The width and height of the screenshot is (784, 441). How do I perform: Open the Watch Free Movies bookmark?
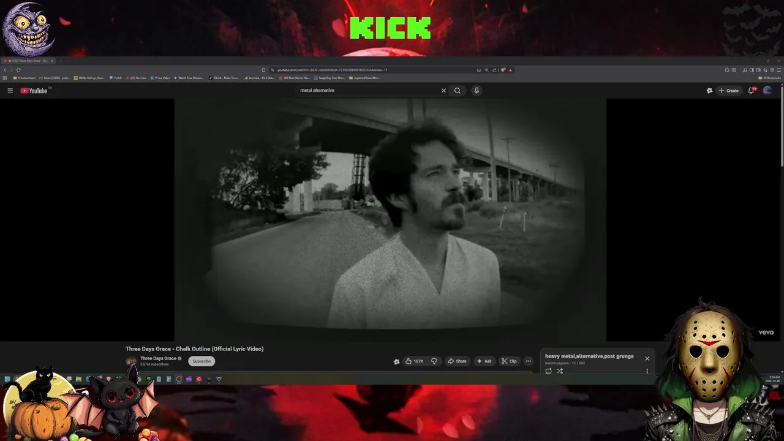[x=189, y=78]
